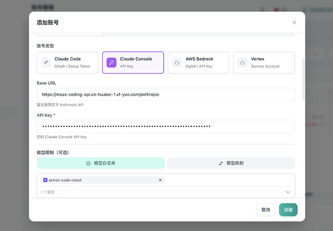Focus the API Key password field
This screenshot has width=333, height=231.
point(166,126)
